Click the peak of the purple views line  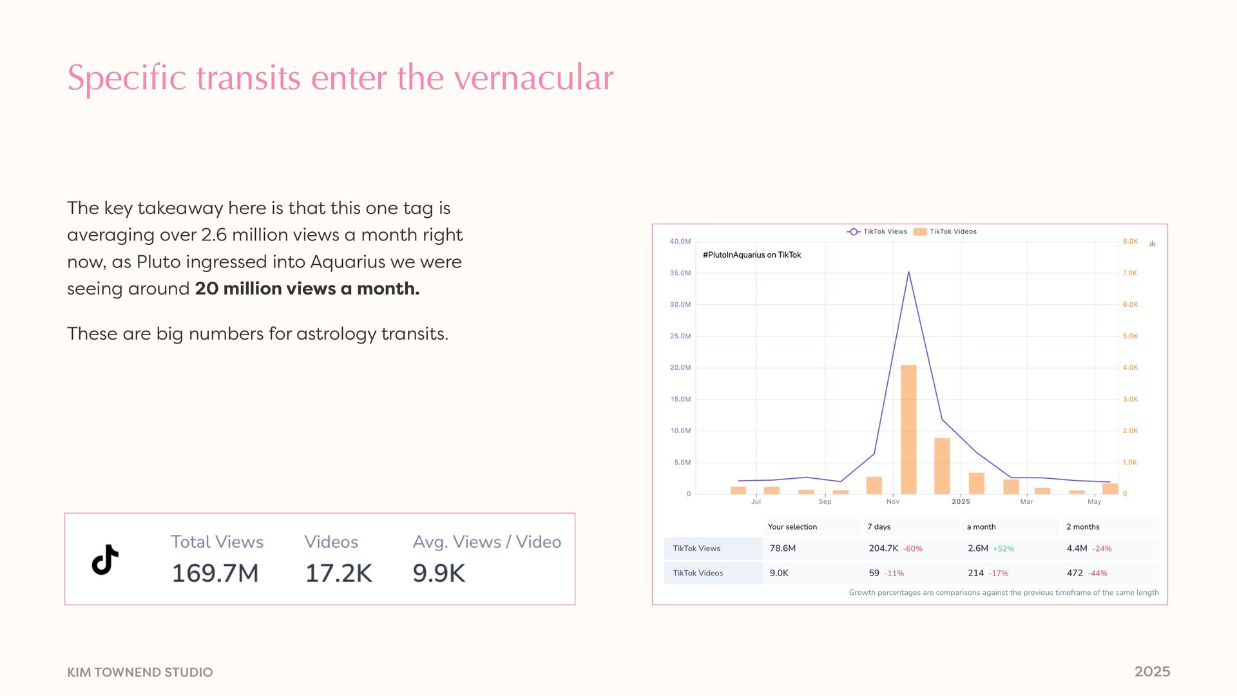click(908, 273)
